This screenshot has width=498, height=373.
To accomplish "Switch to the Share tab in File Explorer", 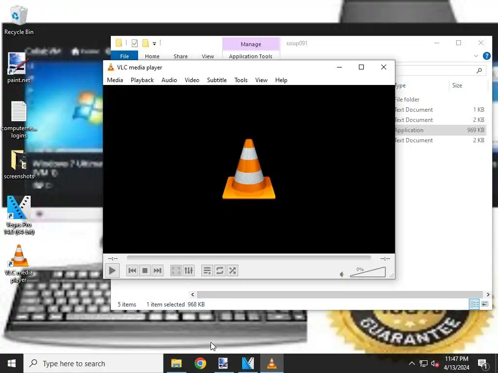I will click(x=181, y=56).
